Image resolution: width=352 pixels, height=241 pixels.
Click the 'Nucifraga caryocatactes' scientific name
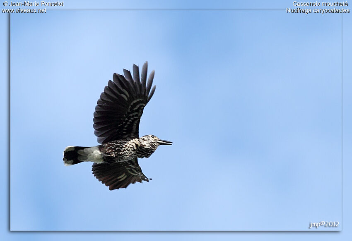[x=318, y=10]
